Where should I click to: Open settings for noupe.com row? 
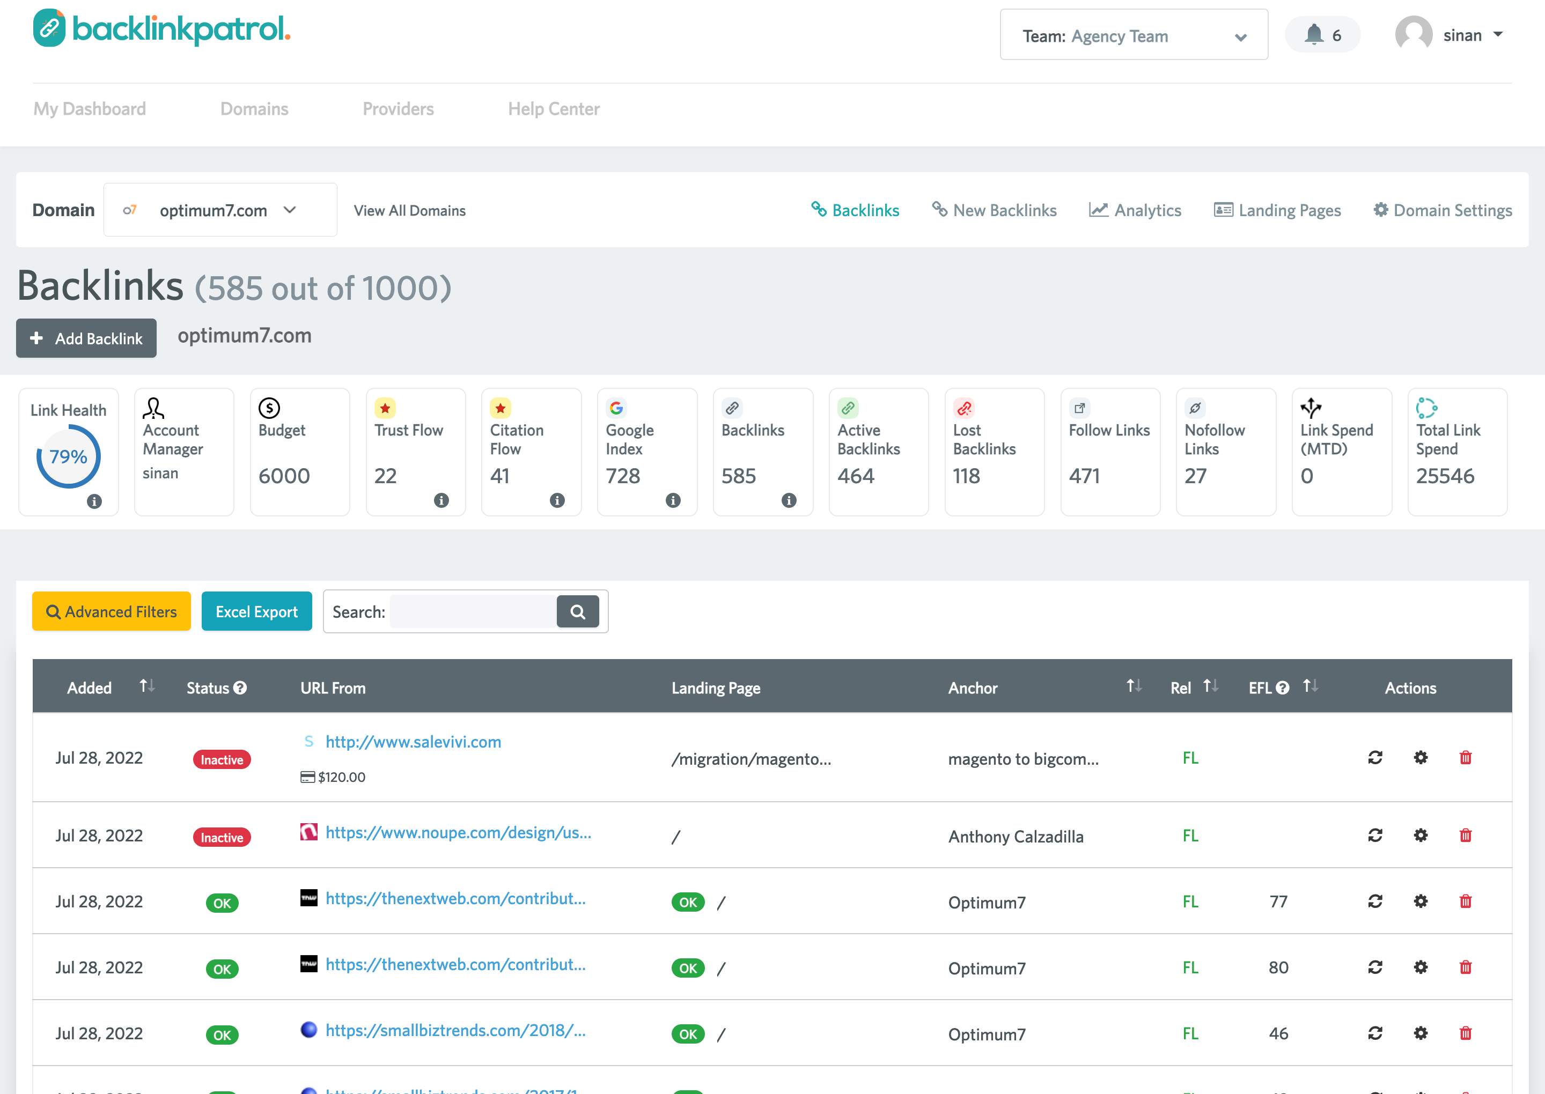tap(1421, 836)
